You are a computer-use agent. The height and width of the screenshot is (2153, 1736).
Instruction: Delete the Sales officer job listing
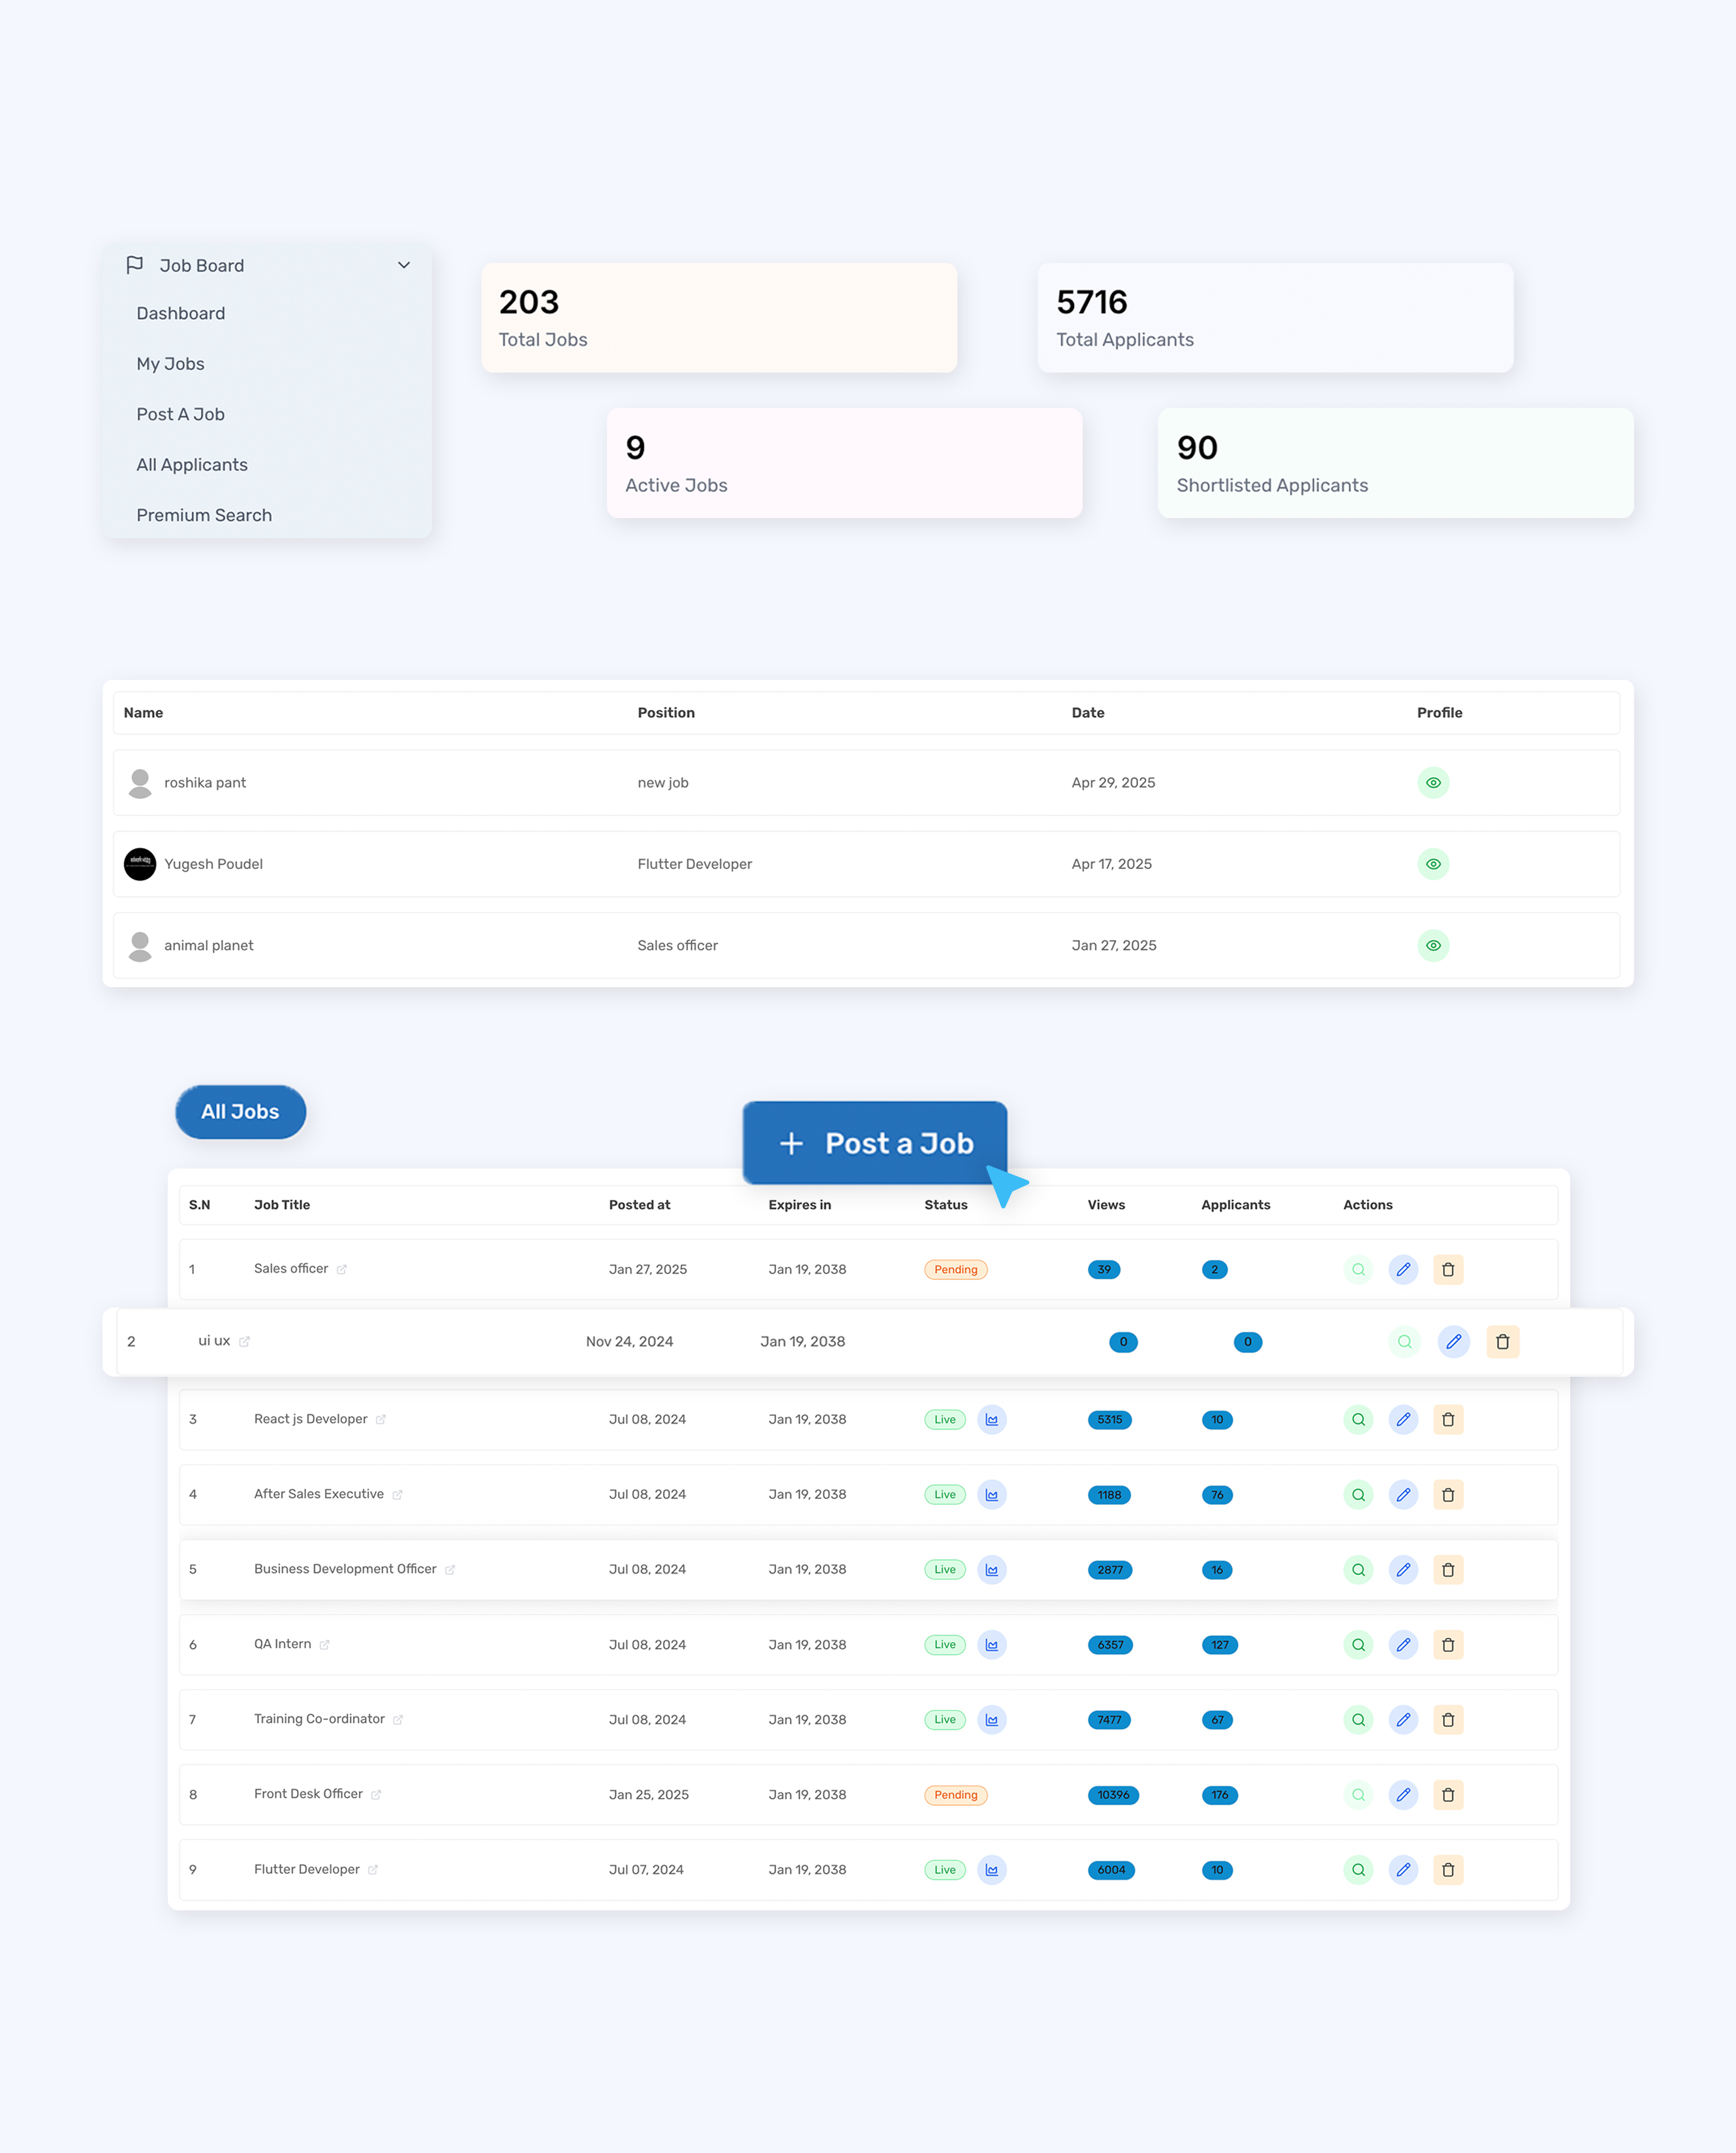click(1448, 1270)
